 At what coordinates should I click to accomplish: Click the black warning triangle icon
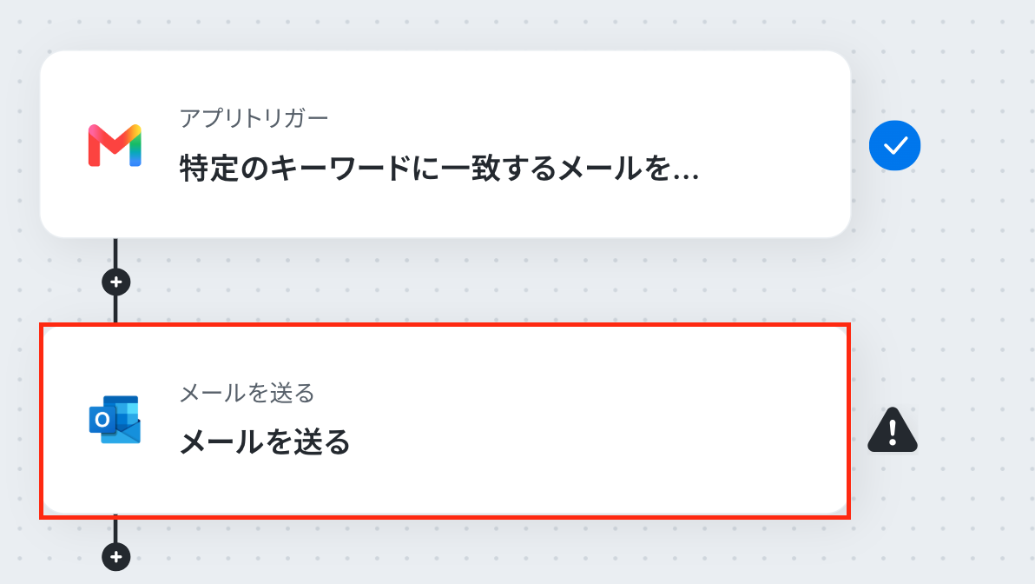pyautogui.click(x=893, y=430)
